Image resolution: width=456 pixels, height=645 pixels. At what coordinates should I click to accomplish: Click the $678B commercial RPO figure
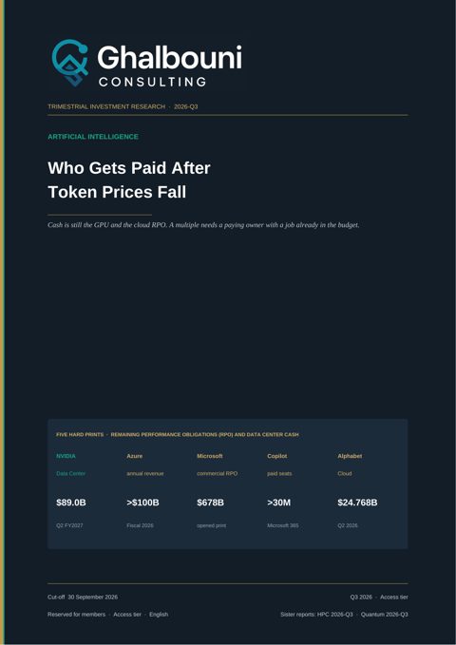click(x=210, y=503)
